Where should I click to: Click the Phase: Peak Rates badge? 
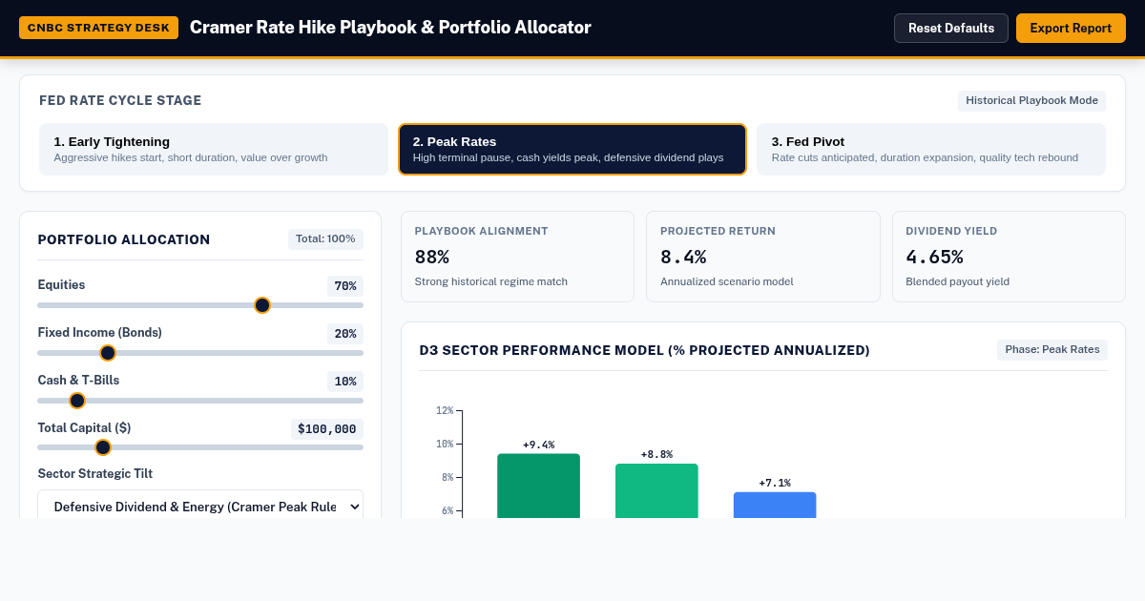click(1052, 350)
